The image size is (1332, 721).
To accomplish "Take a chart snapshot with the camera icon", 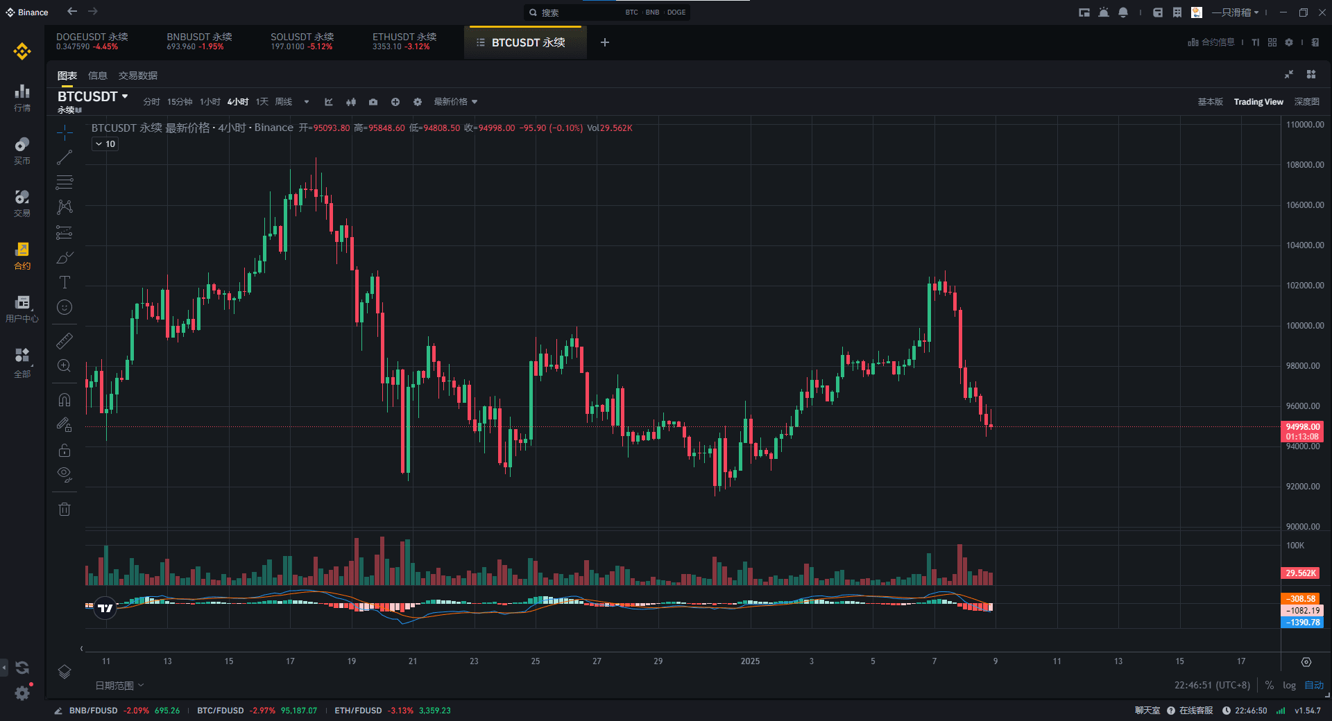I will 373,102.
